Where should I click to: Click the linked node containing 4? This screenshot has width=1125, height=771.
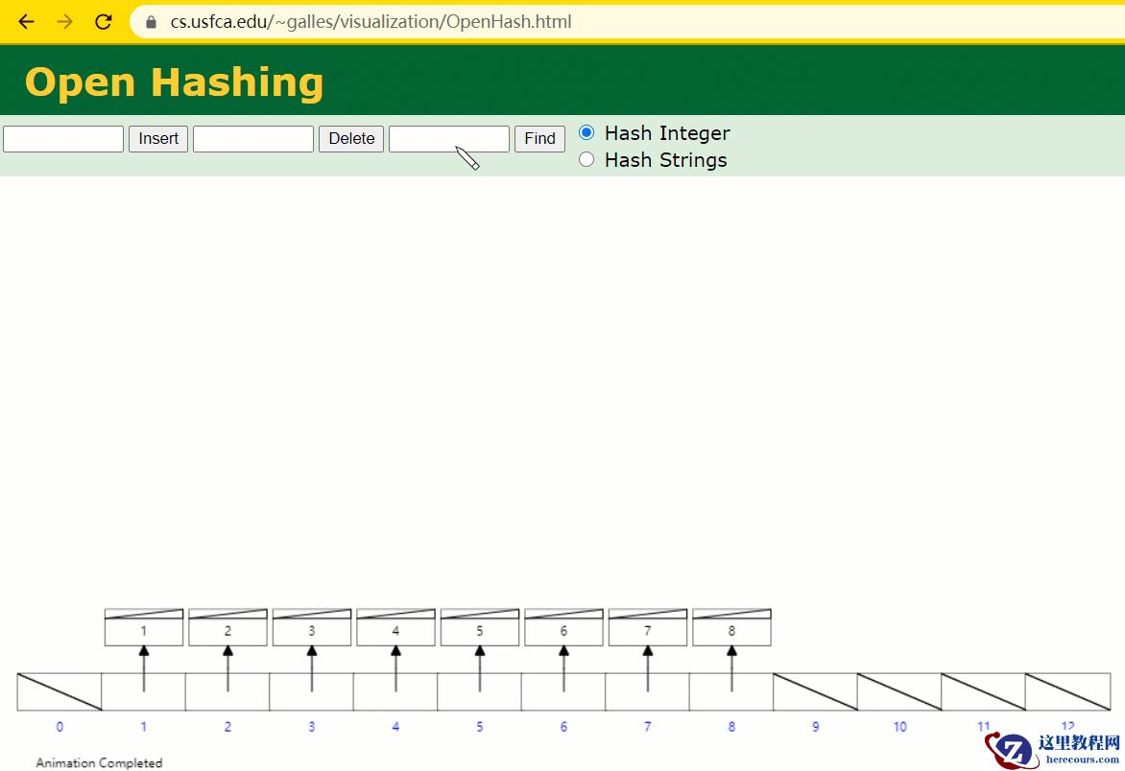click(395, 628)
